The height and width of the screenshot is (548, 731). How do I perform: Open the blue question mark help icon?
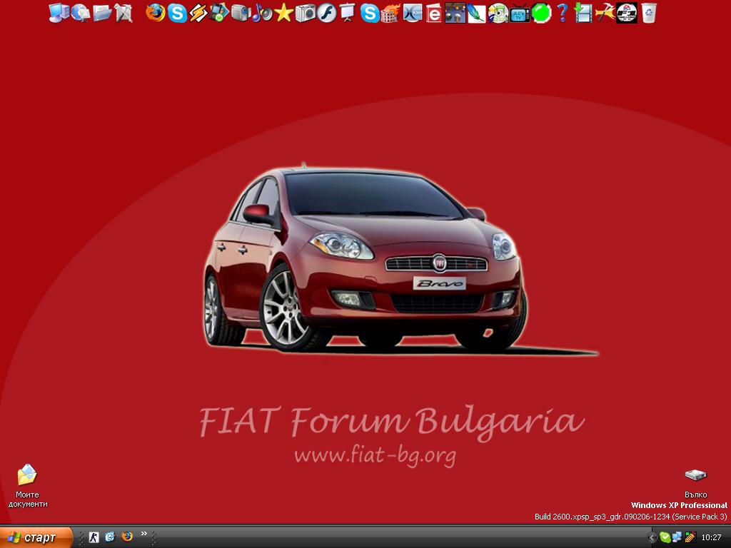[563, 13]
